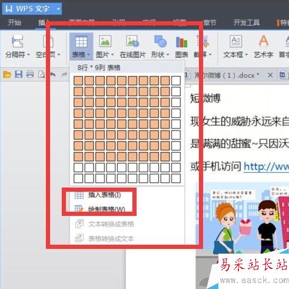This screenshot has height=289, width=289.
Task: Click the open folder quick-access icon
Action: coord(7,75)
